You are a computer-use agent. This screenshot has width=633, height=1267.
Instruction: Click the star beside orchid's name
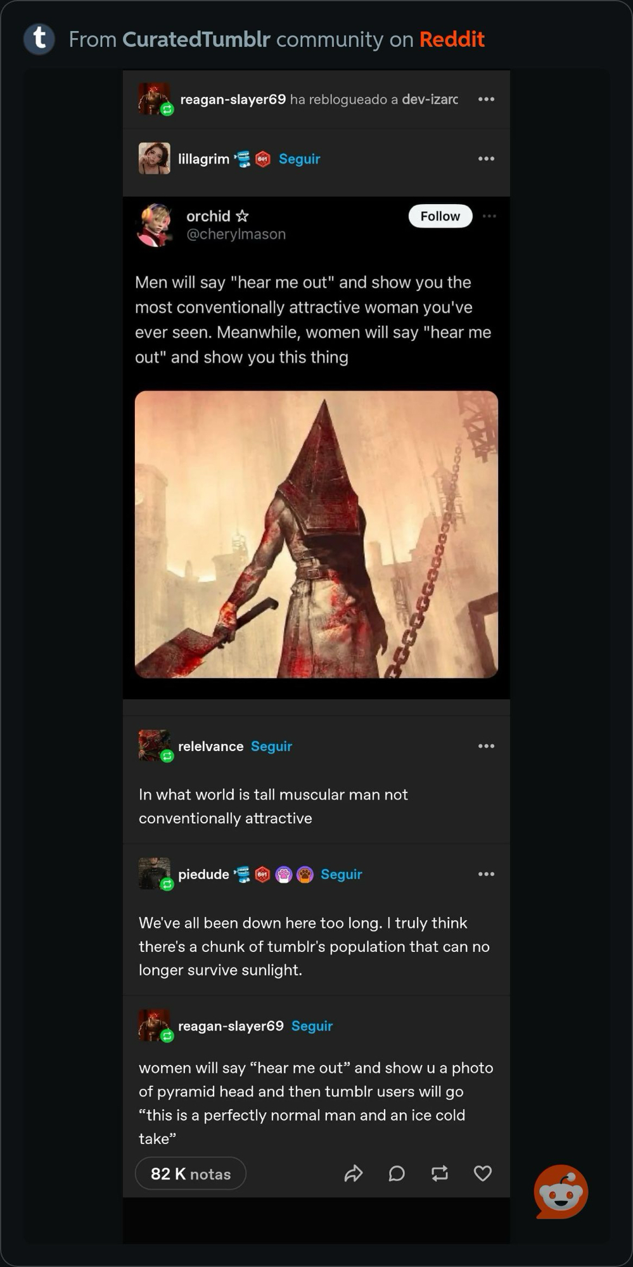242,216
